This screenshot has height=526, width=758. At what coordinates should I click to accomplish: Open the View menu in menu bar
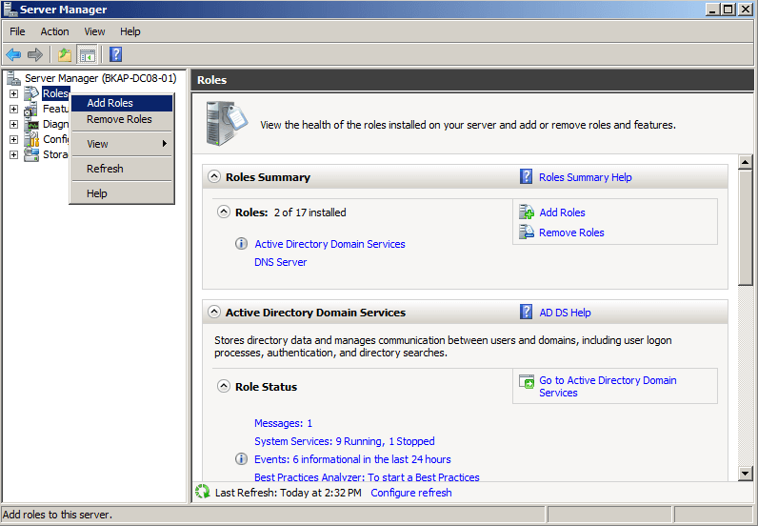click(94, 31)
